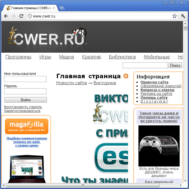Click the horizontal scrollbar right arrow

click(x=181, y=185)
